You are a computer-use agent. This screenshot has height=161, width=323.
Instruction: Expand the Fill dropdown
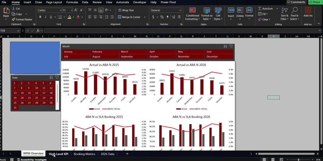pyautogui.click(x=267, y=14)
